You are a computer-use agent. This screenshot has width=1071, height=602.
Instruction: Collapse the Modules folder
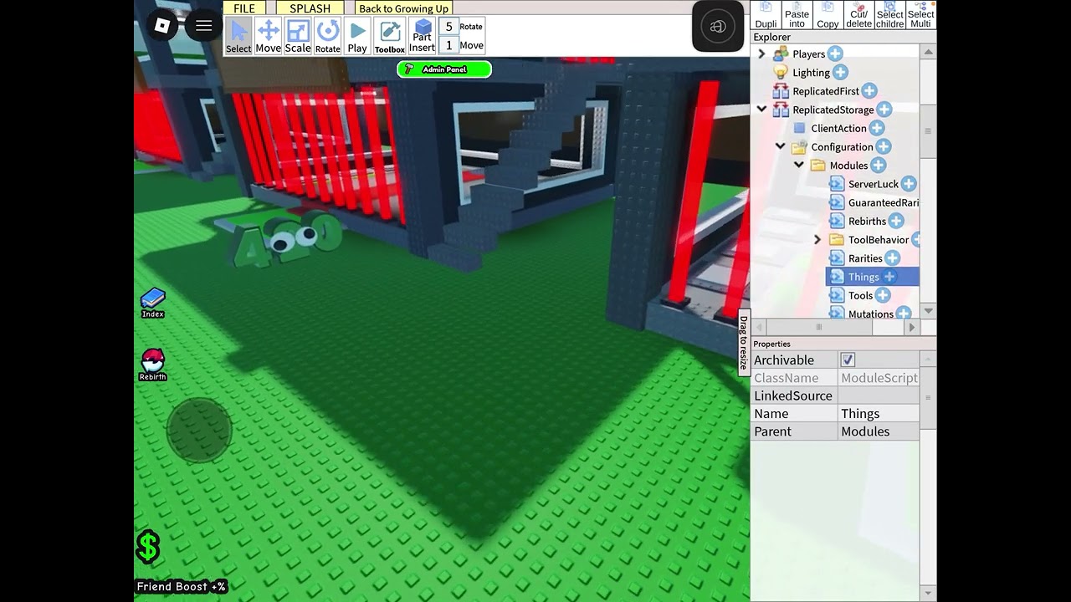(x=798, y=165)
